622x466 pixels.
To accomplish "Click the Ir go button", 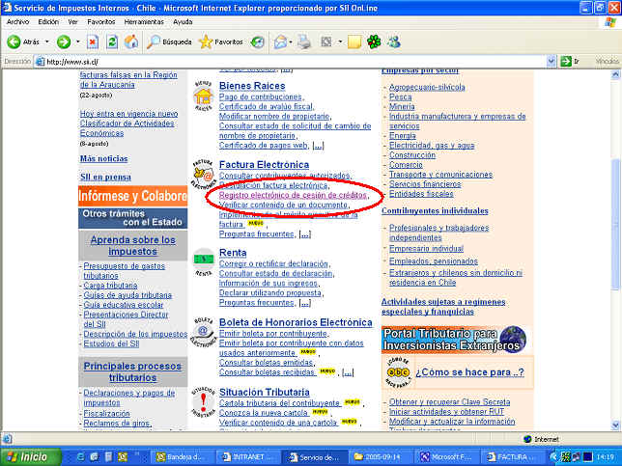I will point(571,61).
